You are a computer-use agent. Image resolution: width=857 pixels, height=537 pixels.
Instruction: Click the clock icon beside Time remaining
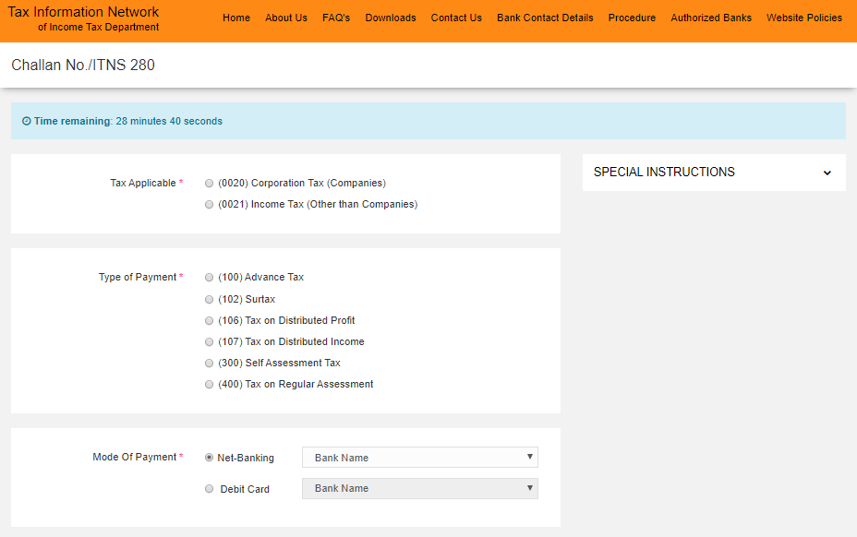click(26, 121)
